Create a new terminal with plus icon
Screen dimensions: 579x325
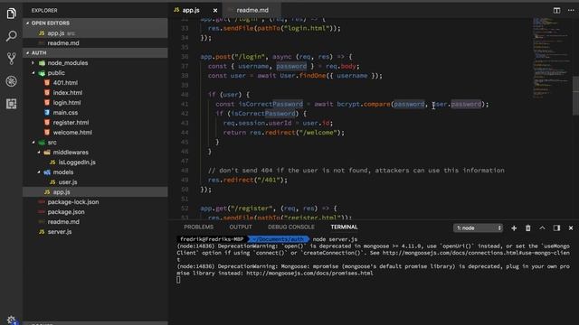coord(514,228)
